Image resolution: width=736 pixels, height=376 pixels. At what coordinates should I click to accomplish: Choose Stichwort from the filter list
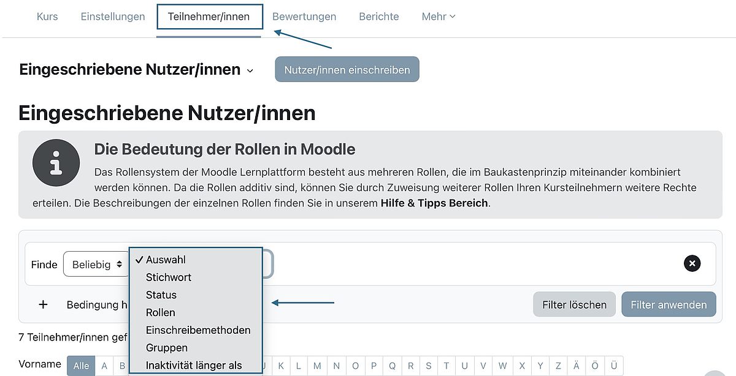(x=169, y=277)
